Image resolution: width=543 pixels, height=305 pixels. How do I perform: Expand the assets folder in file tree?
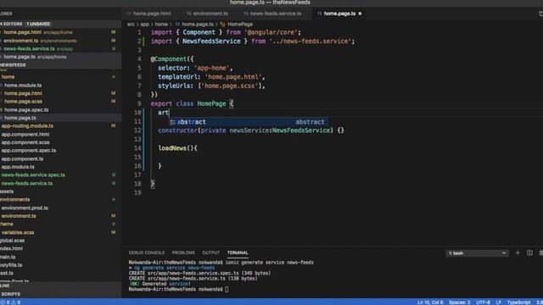pos(7,191)
